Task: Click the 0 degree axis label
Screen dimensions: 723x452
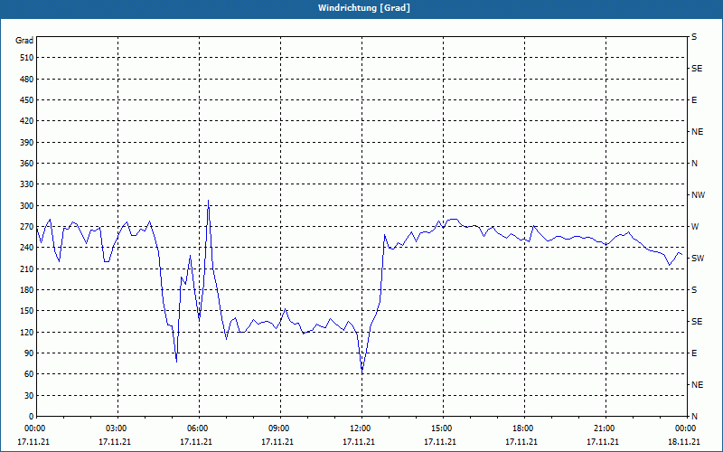Action: point(32,417)
